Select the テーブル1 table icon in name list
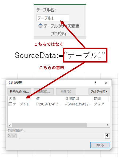Screen dimensions: 121x158 click(10, 104)
